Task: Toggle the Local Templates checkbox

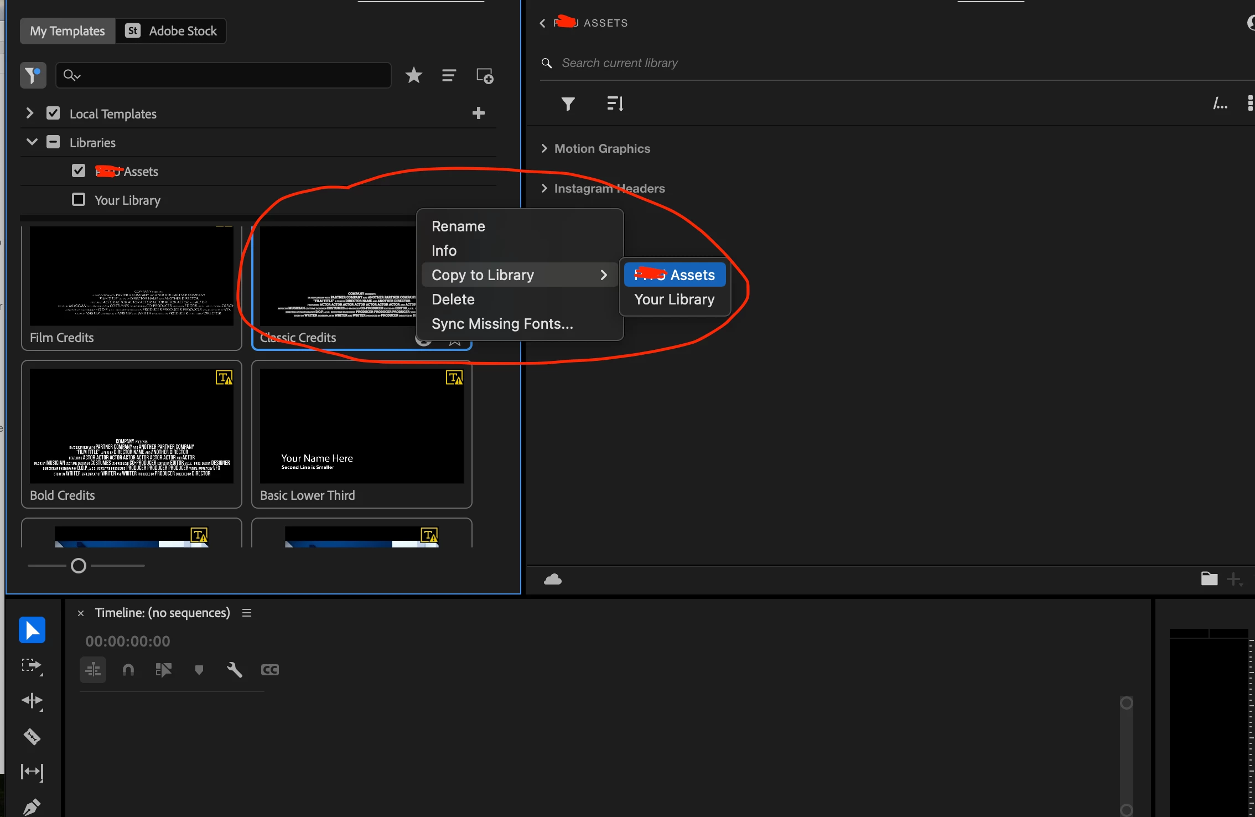Action: [53, 113]
